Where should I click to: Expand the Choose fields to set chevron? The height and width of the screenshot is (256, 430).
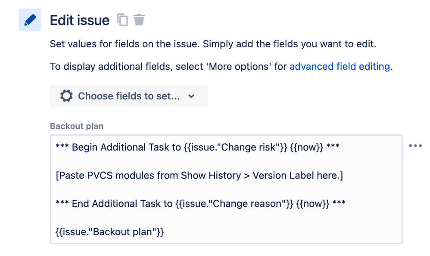pos(191,96)
